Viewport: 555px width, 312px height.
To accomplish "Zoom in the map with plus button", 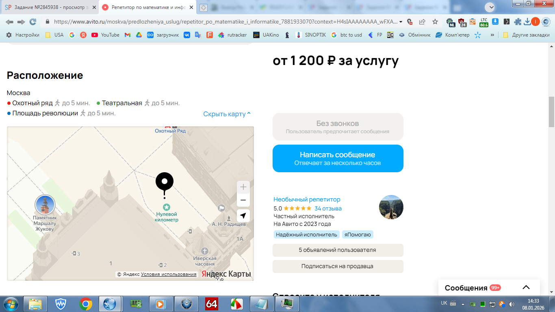I will click(x=243, y=187).
